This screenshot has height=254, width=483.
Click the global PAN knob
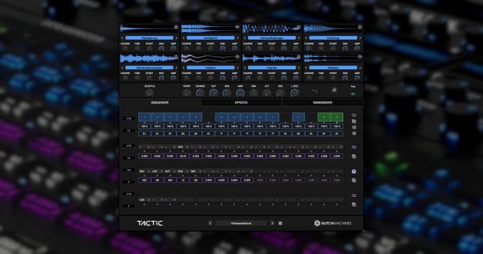(x=253, y=93)
